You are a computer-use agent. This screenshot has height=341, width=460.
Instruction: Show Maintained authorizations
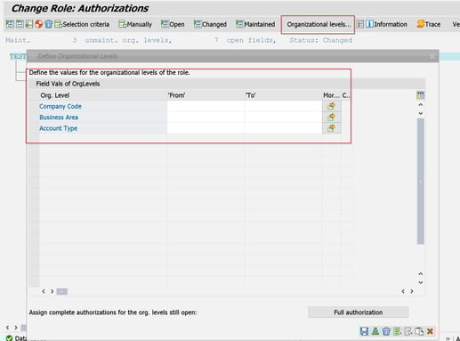pos(255,24)
